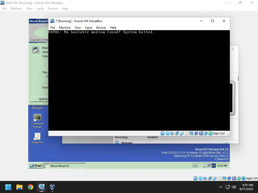Open Windows clock showing 9:21 AM
Image resolution: width=258 pixels, height=193 pixels.
246,187
